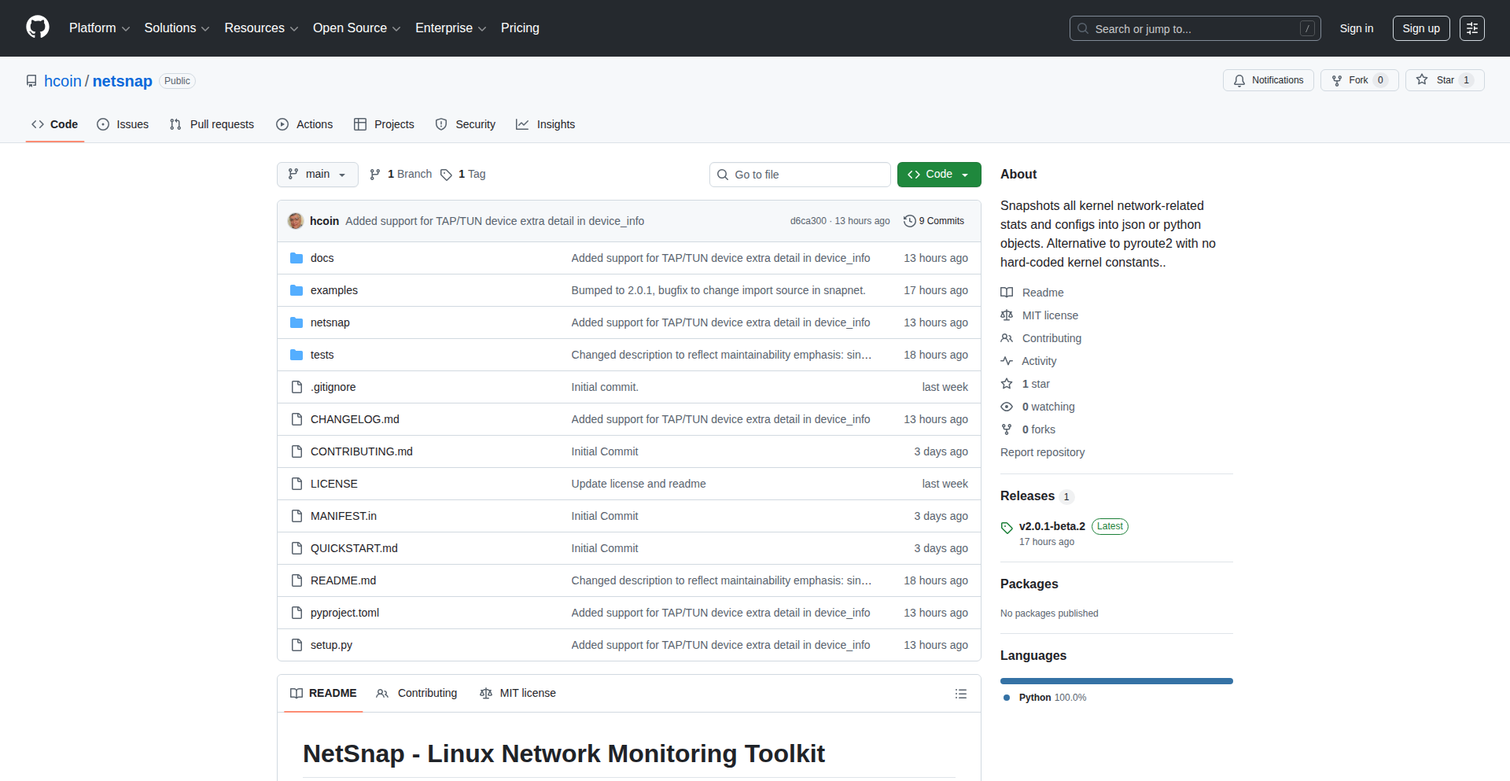This screenshot has width=1510, height=781.
Task: Expand the Platform navigation menu
Action: click(99, 28)
